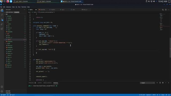Open the Selection menu
This screenshot has width=171, height=96.
(9, 7)
